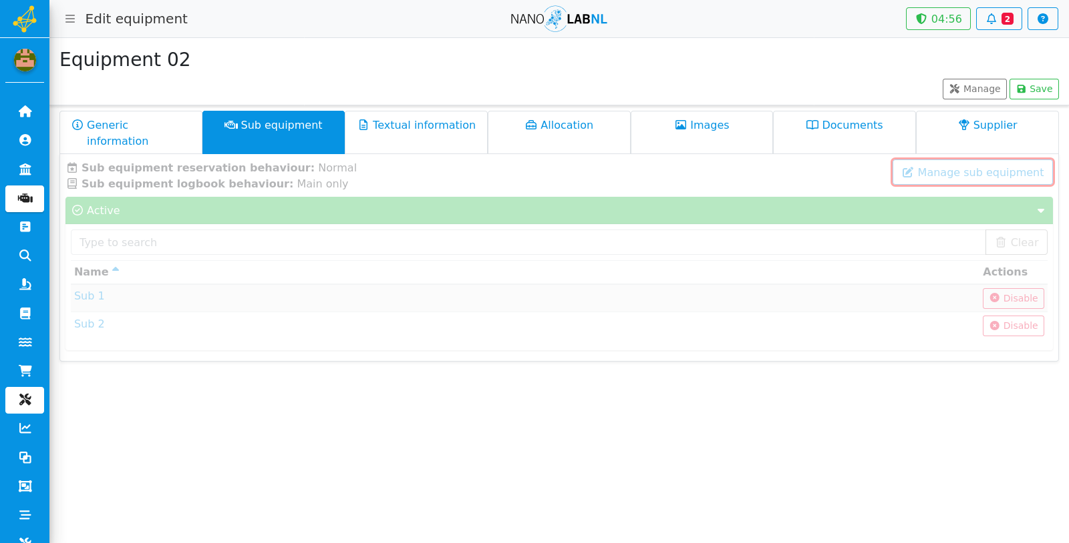This screenshot has width=1069, height=543.
Task: Clear the search field
Action: pyautogui.click(x=1016, y=242)
